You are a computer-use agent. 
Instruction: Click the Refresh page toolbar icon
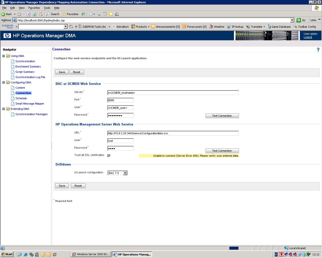[x=34, y=14]
